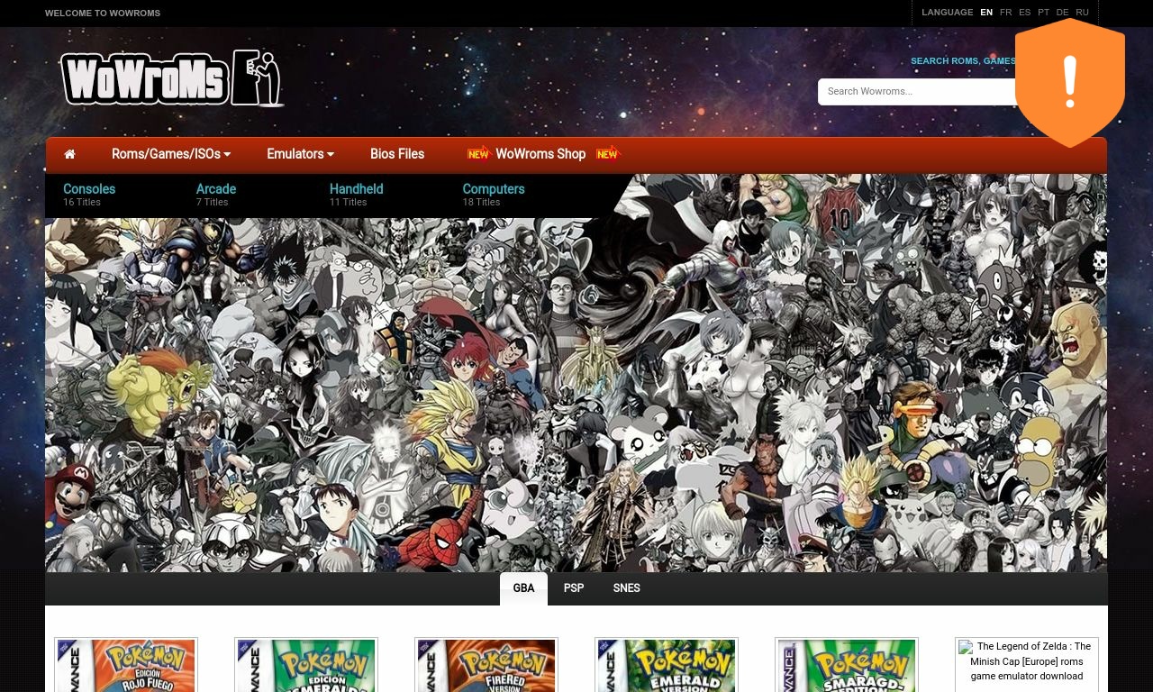Select ES language
1153x692 pixels.
[1025, 13]
